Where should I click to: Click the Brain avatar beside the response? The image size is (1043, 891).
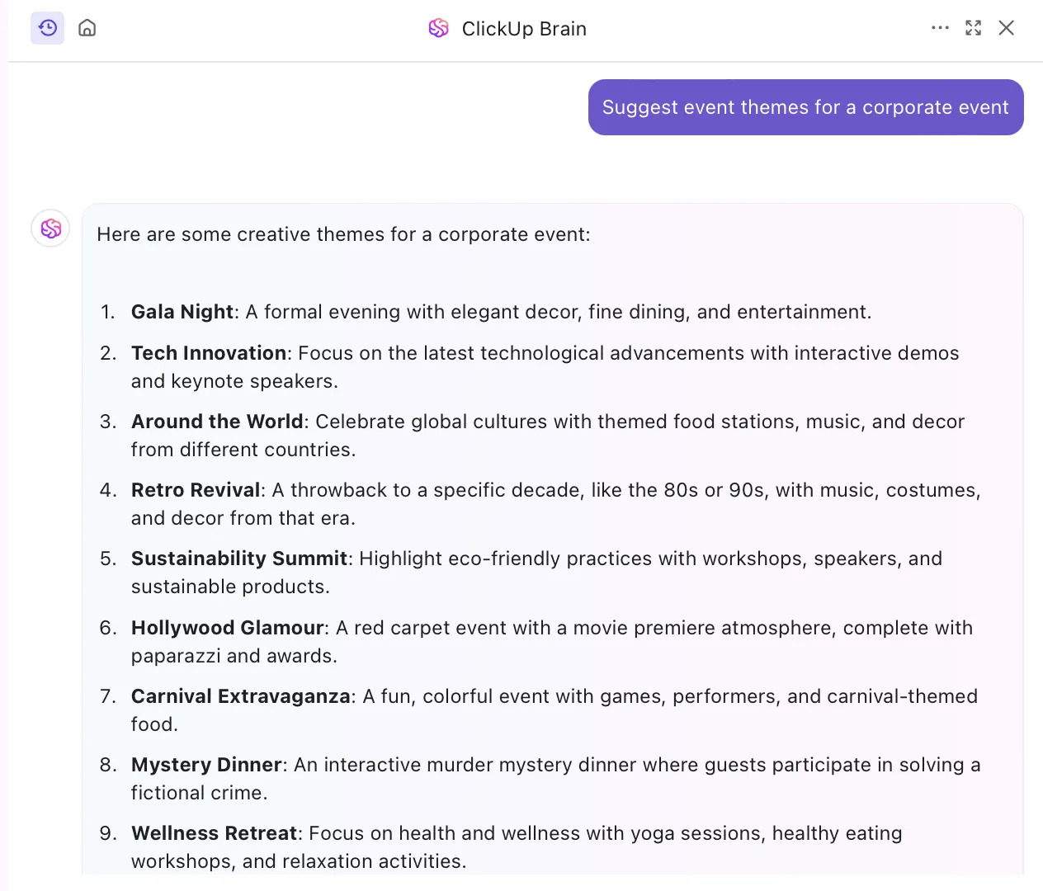click(50, 228)
